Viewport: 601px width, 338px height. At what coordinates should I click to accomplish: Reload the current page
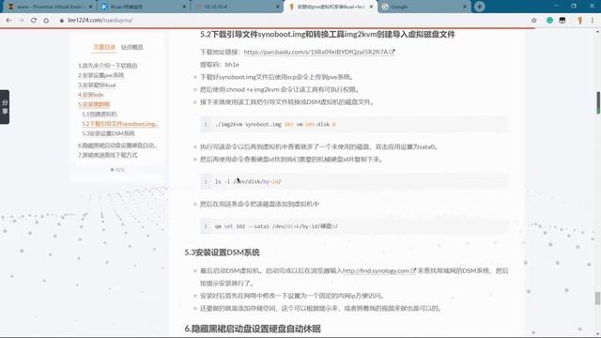pos(34,21)
